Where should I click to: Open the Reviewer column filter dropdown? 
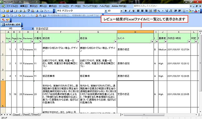32,42
